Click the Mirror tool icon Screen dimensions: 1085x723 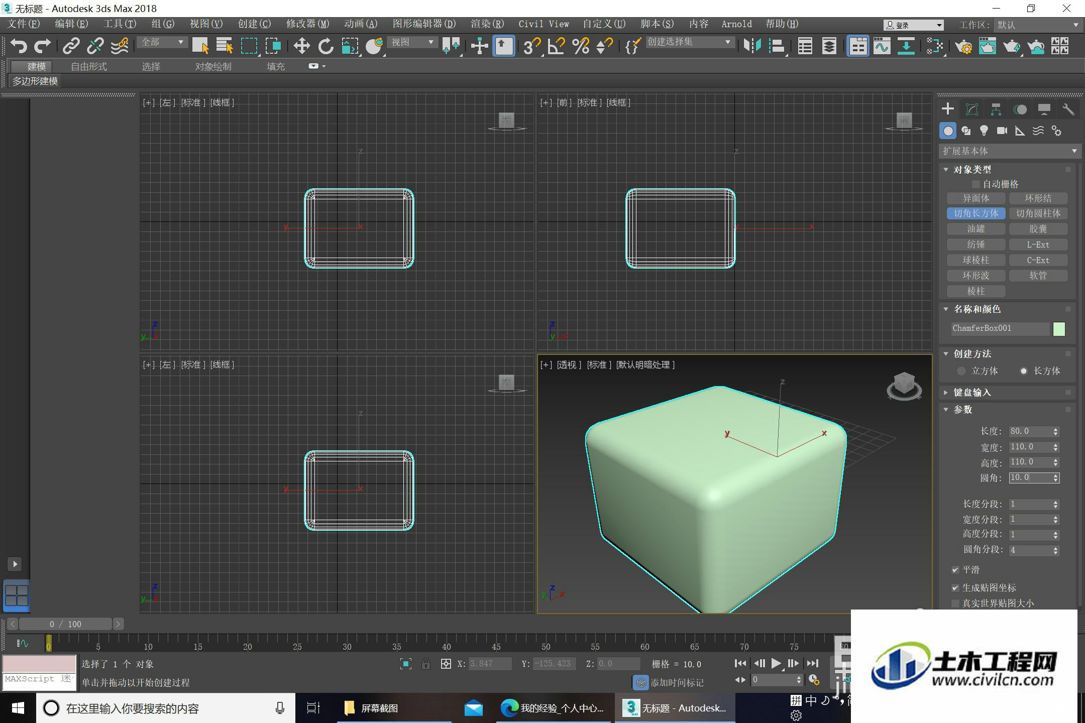(752, 46)
